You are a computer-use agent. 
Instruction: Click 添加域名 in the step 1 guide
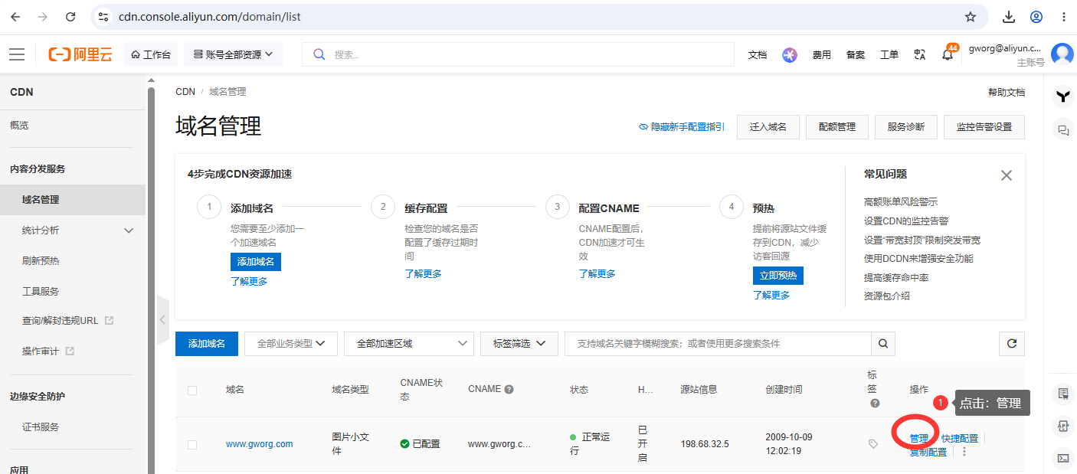pos(256,262)
